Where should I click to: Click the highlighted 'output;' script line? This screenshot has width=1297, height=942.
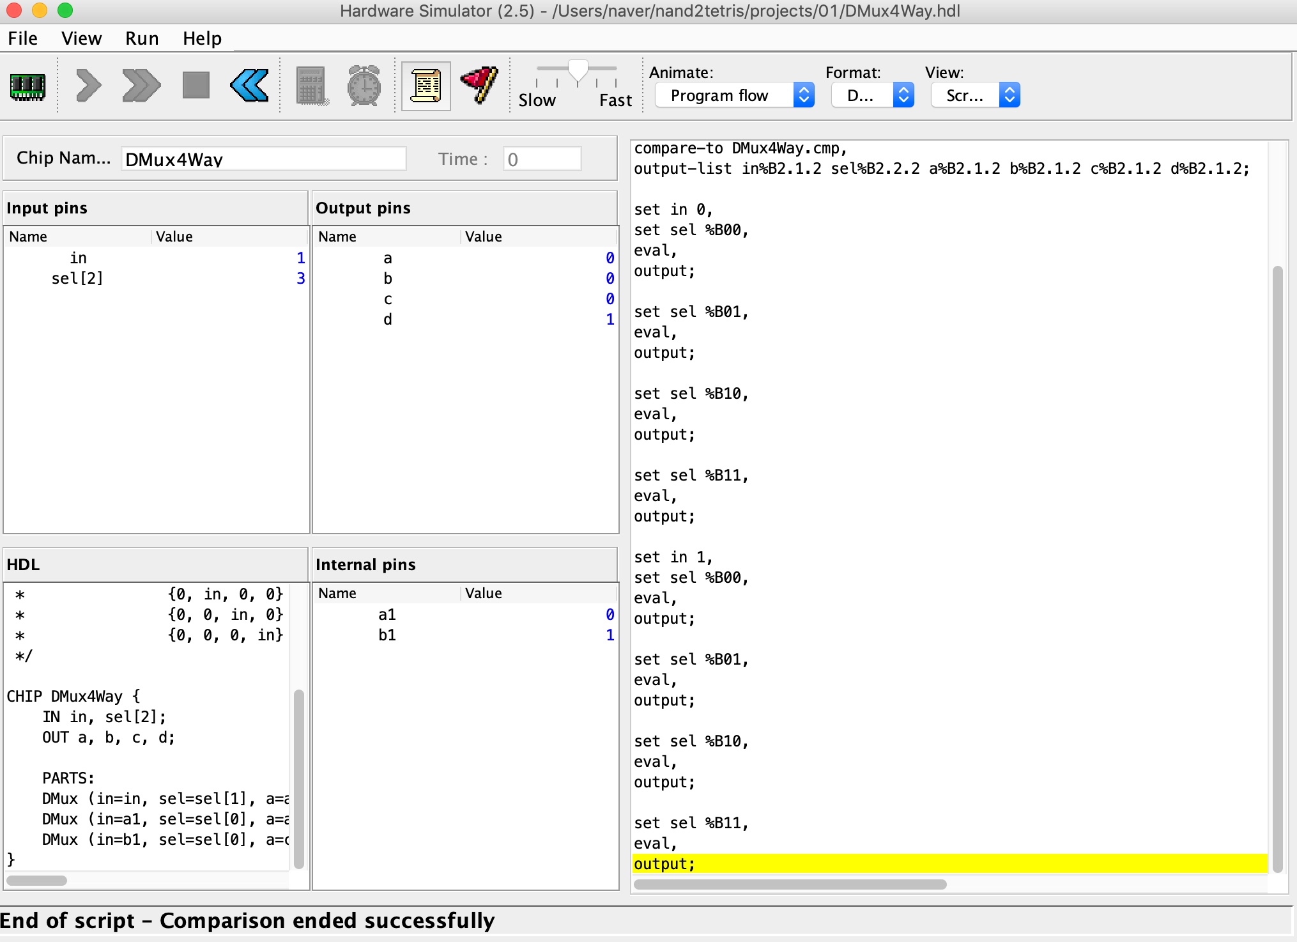pyautogui.click(x=949, y=864)
